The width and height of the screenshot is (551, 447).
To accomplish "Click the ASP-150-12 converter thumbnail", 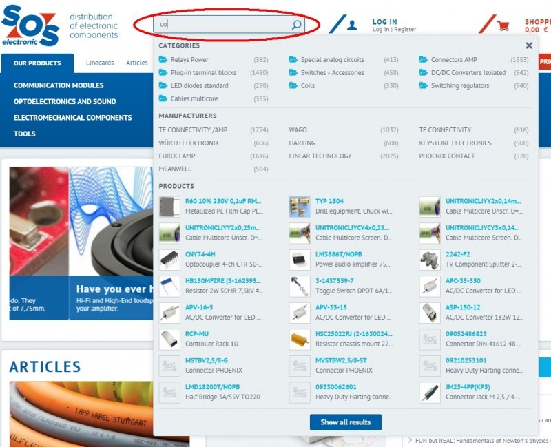I will pos(430,313).
